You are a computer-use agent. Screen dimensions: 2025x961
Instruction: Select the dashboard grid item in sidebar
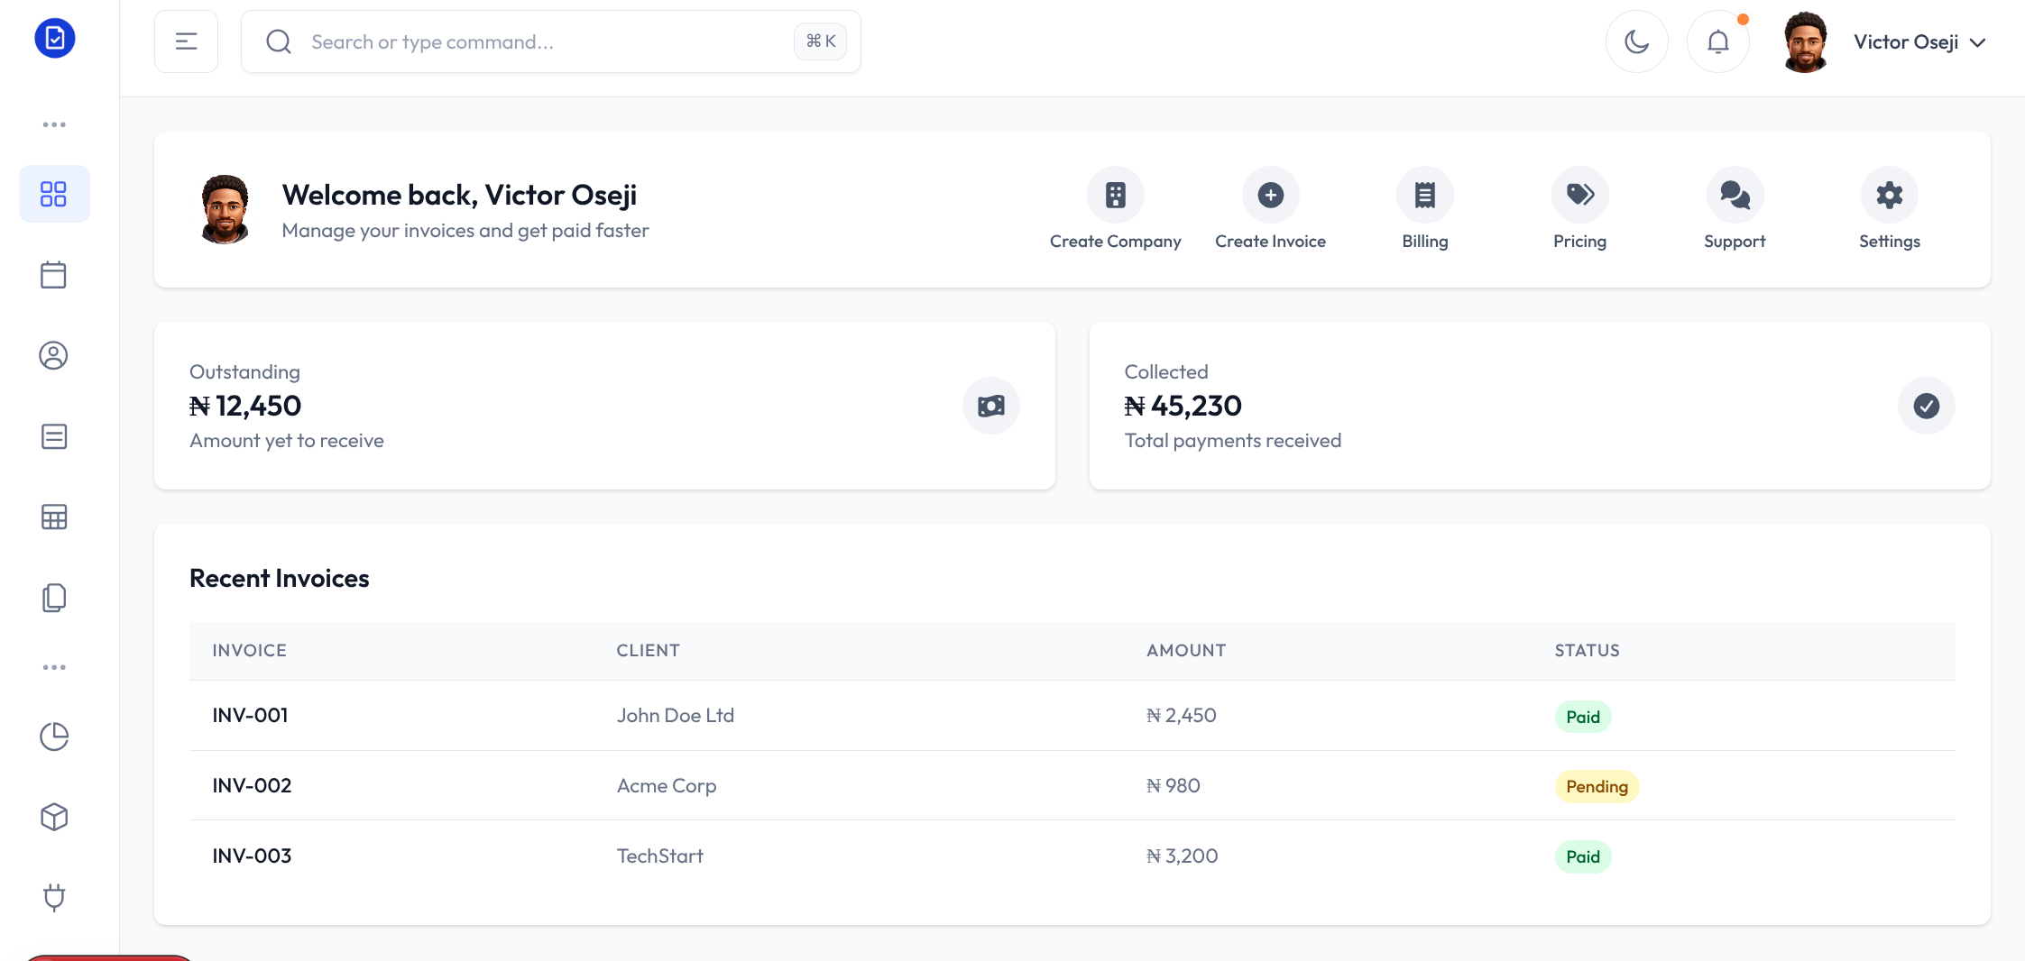pyautogui.click(x=54, y=193)
